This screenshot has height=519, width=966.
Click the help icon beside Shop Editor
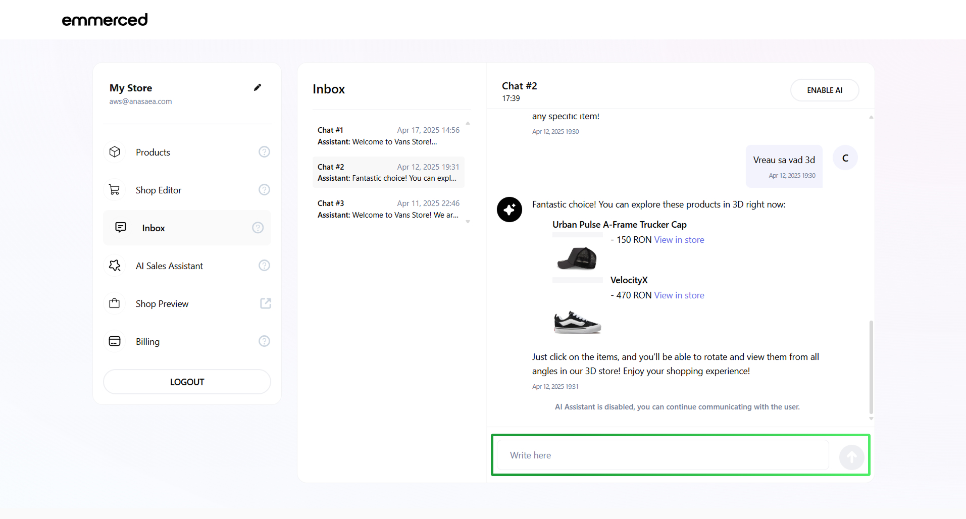[264, 190]
